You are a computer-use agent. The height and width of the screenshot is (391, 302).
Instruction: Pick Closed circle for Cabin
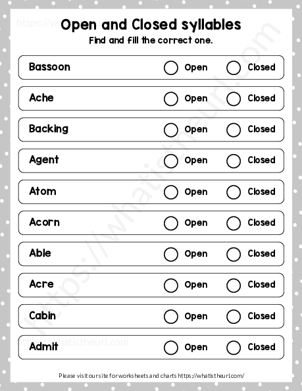click(234, 317)
